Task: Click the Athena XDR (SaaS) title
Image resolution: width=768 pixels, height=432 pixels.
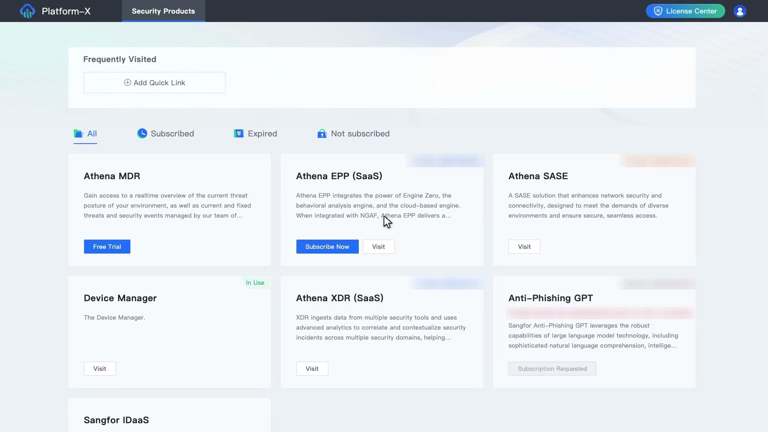Action: click(340, 298)
